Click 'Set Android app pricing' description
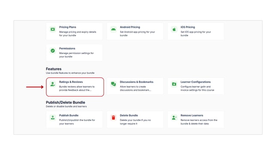 pos(137,33)
